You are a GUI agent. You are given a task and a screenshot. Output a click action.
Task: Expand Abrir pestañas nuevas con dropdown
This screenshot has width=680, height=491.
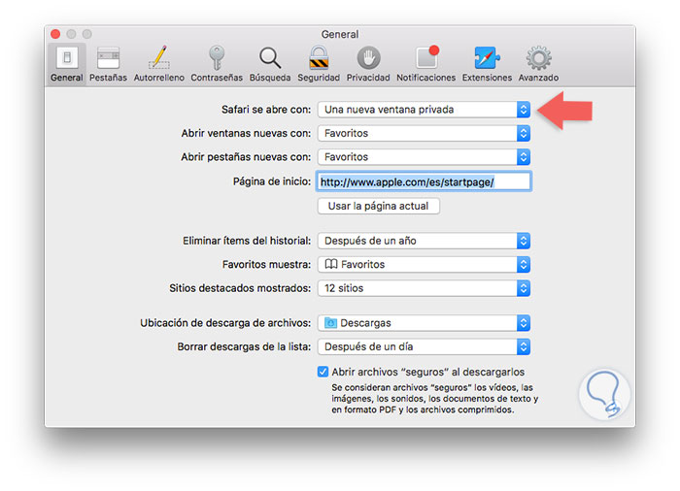(424, 157)
